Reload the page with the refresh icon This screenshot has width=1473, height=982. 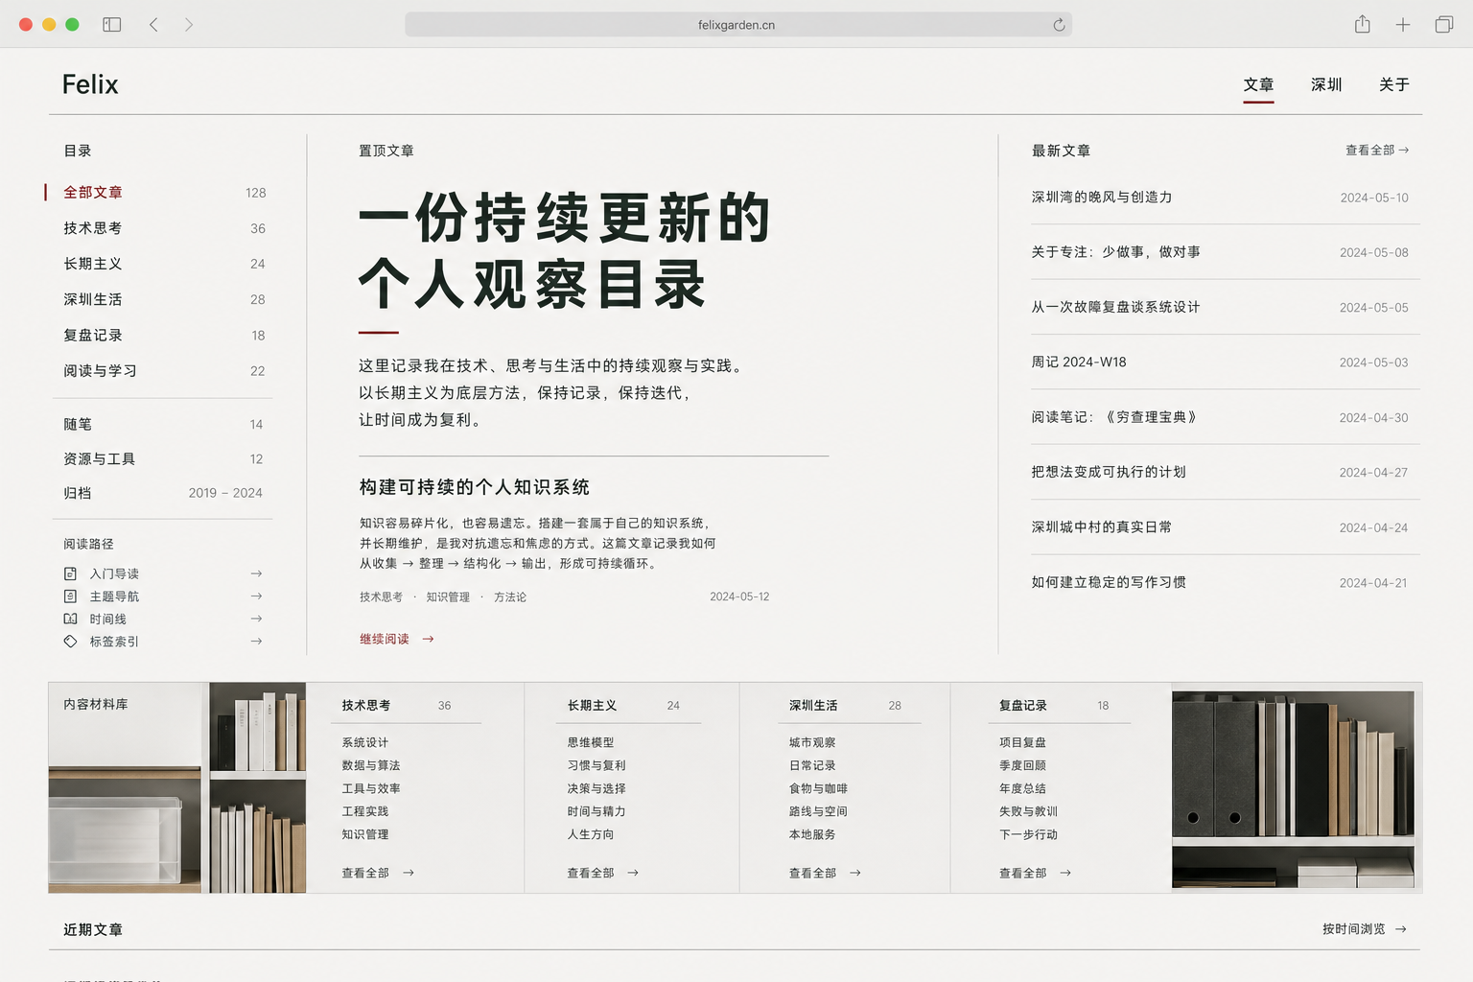(x=1059, y=25)
